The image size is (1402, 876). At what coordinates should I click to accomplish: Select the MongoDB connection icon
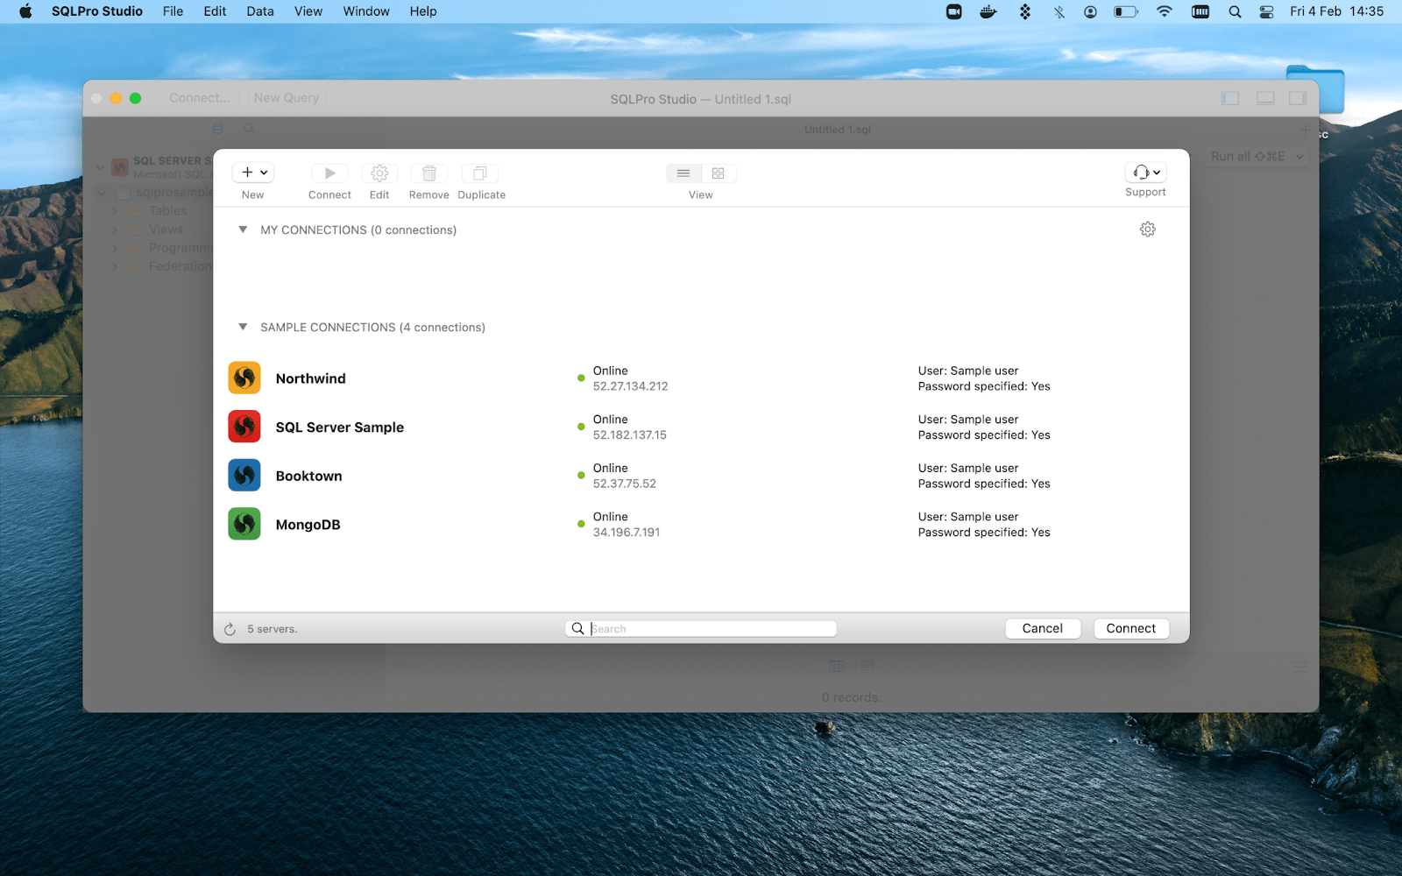pos(244,523)
